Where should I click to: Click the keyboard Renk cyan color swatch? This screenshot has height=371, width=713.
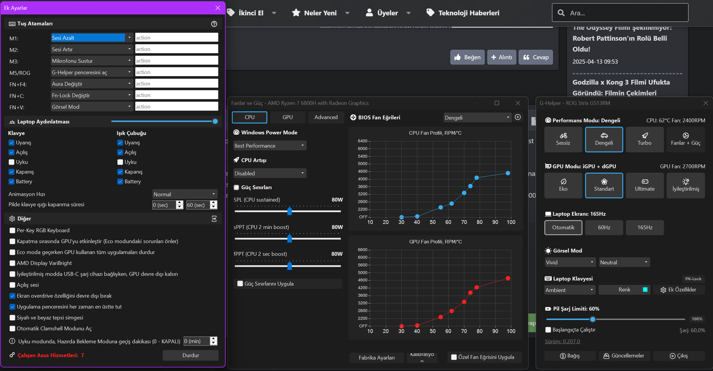click(x=645, y=290)
